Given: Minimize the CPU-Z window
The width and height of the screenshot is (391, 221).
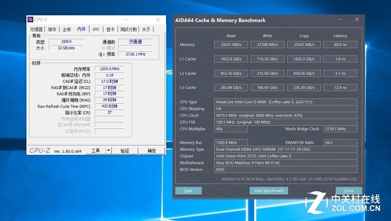Looking at the screenshot, I should click(125, 20).
